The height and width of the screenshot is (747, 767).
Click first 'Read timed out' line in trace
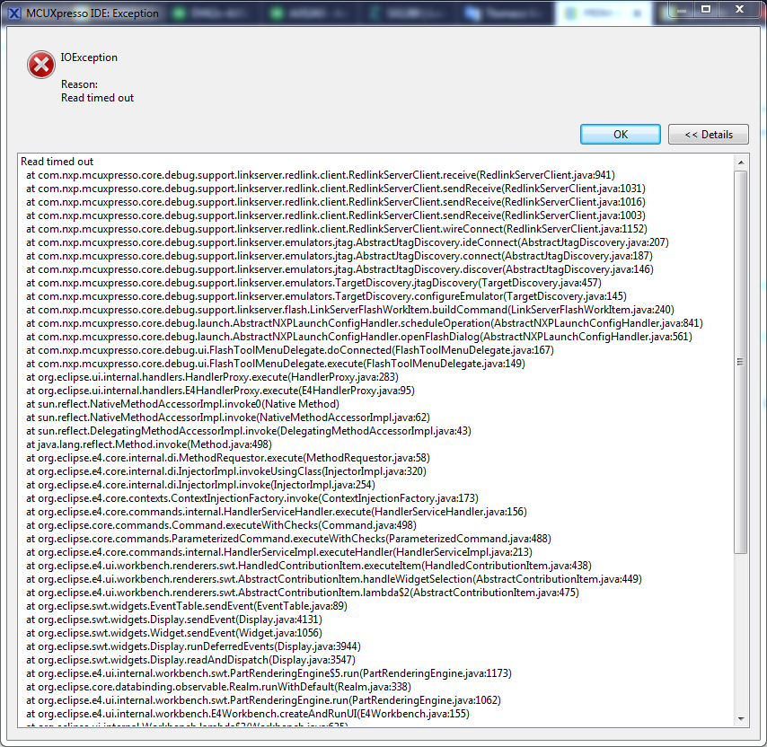(x=57, y=162)
